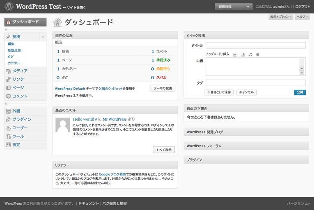The image size is (314, 210).
Task: Open the 新規投稿 dropdown arrow in header
Action: (248, 7)
